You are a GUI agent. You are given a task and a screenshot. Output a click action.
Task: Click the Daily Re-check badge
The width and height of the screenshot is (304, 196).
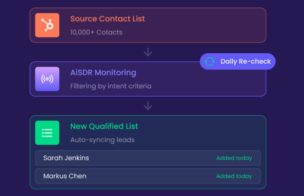tap(237, 61)
